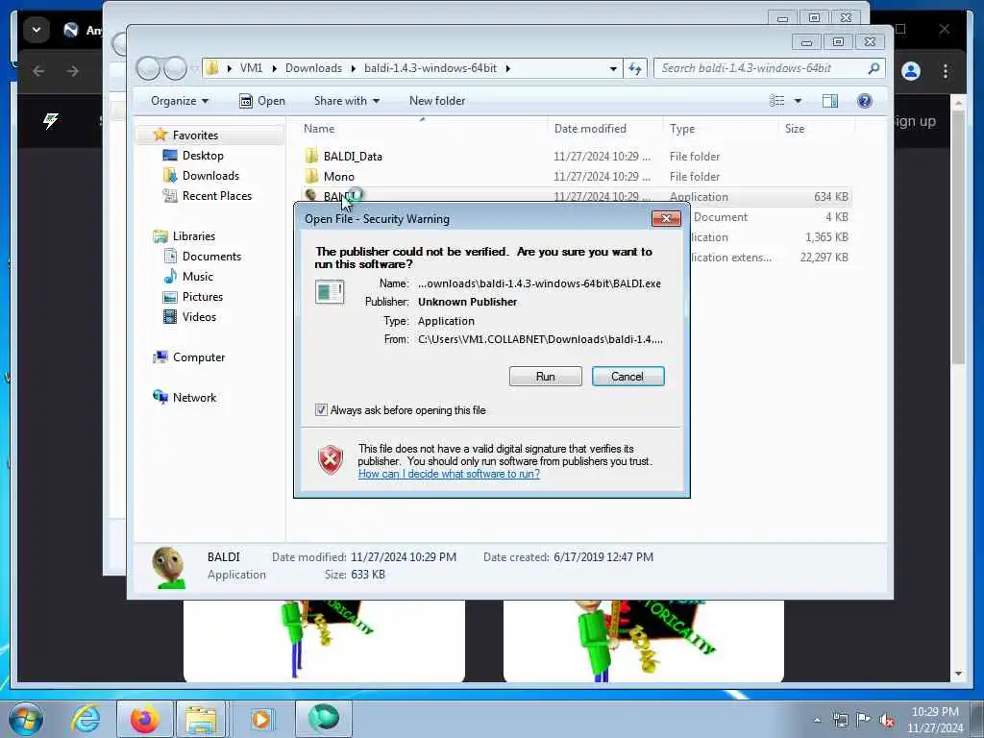The height and width of the screenshot is (738, 984).
Task: Open Explorer help icon
Action: coord(864,101)
